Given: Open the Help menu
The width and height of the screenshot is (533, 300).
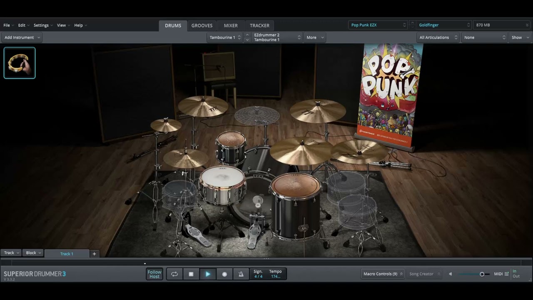Looking at the screenshot, I should [80, 25].
